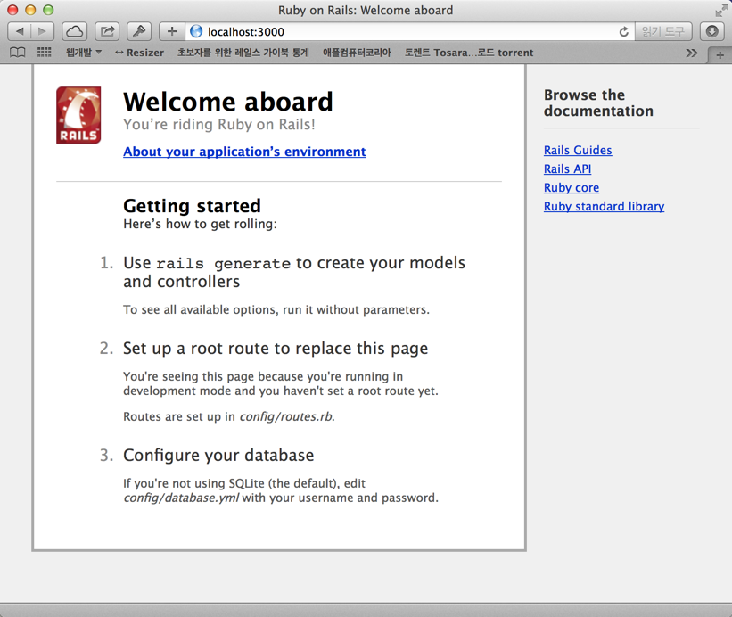Open Reading List book icon

coord(17,53)
